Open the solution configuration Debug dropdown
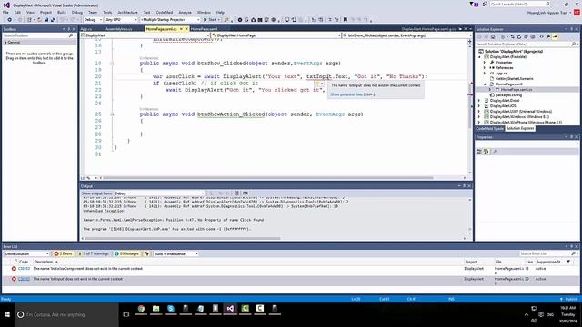The height and width of the screenshot is (327, 582). tap(93, 20)
